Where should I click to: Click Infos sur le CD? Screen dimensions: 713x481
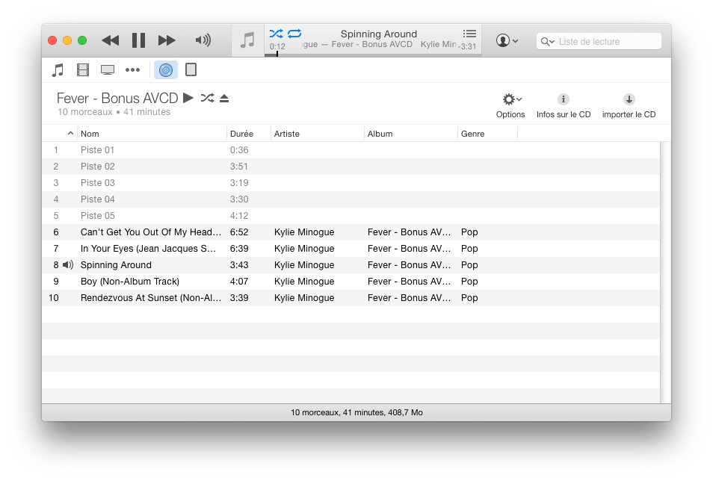pyautogui.click(x=564, y=106)
